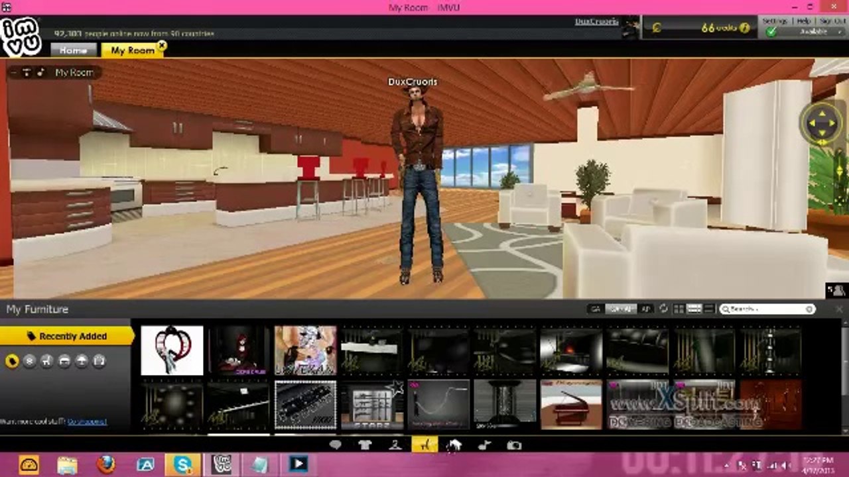Select the middle rating filter toggle
Viewport: 849px width, 477px height.
pos(621,309)
